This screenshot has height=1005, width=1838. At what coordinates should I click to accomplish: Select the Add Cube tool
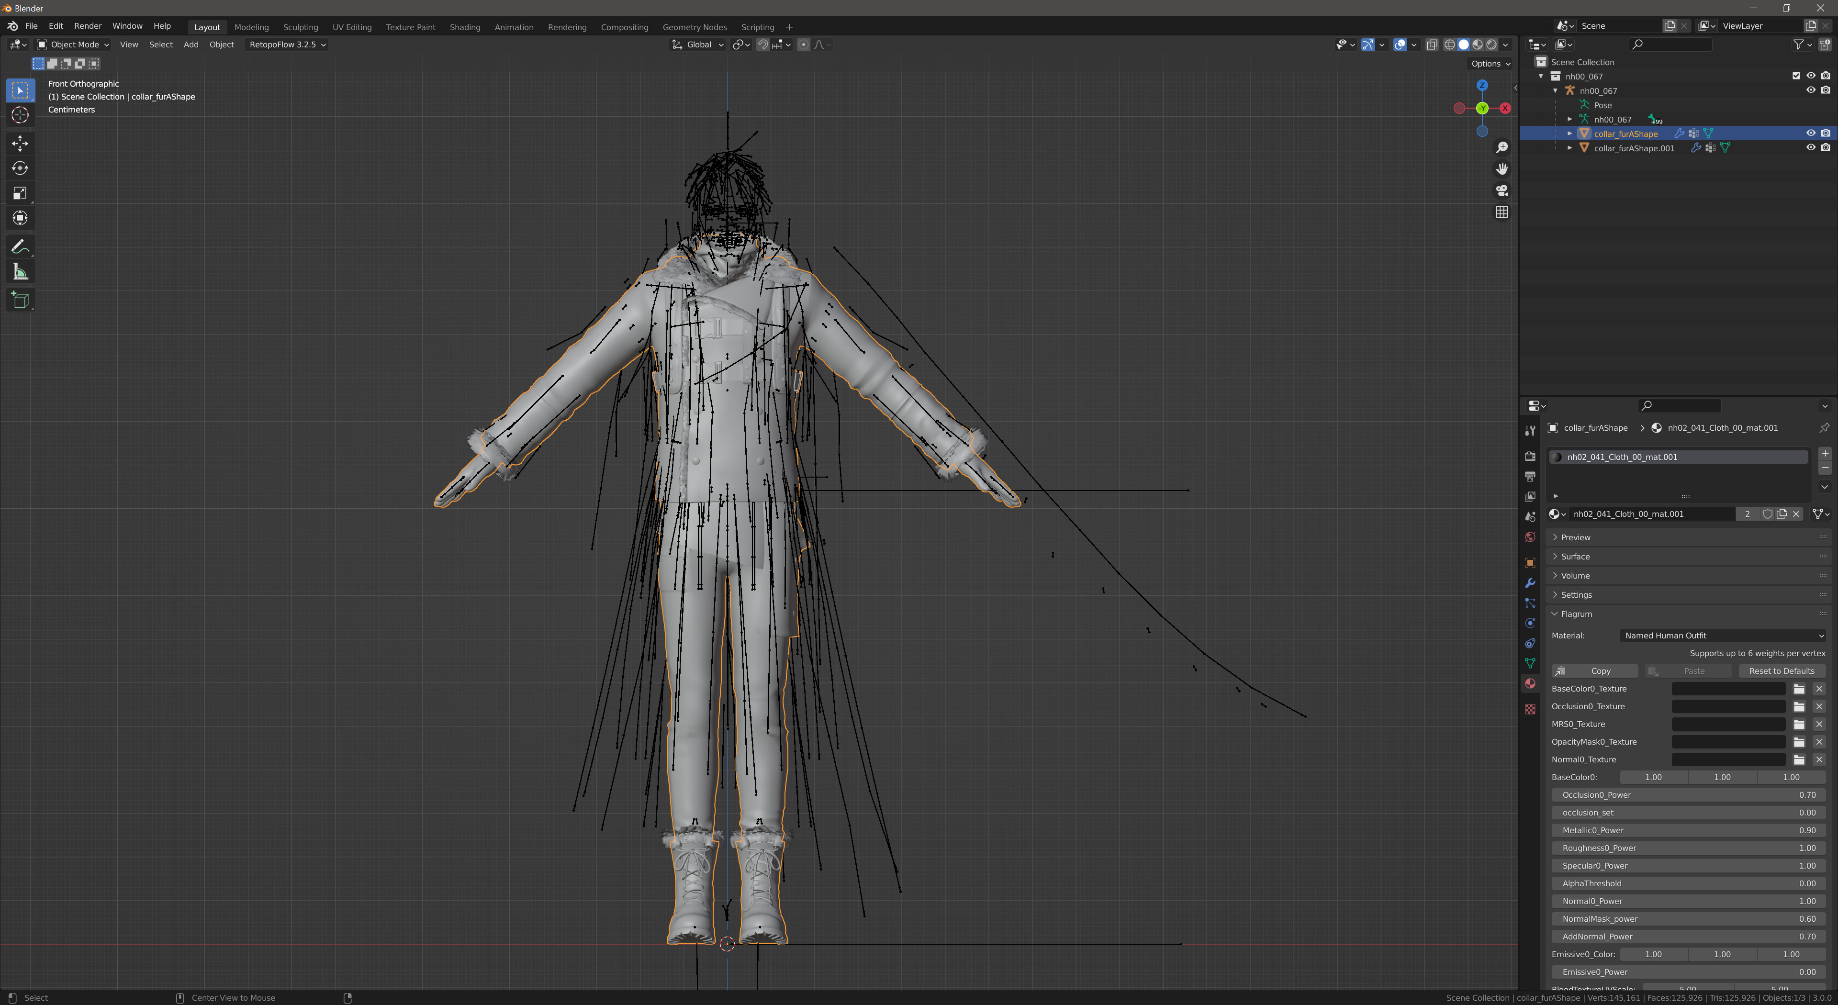point(20,300)
